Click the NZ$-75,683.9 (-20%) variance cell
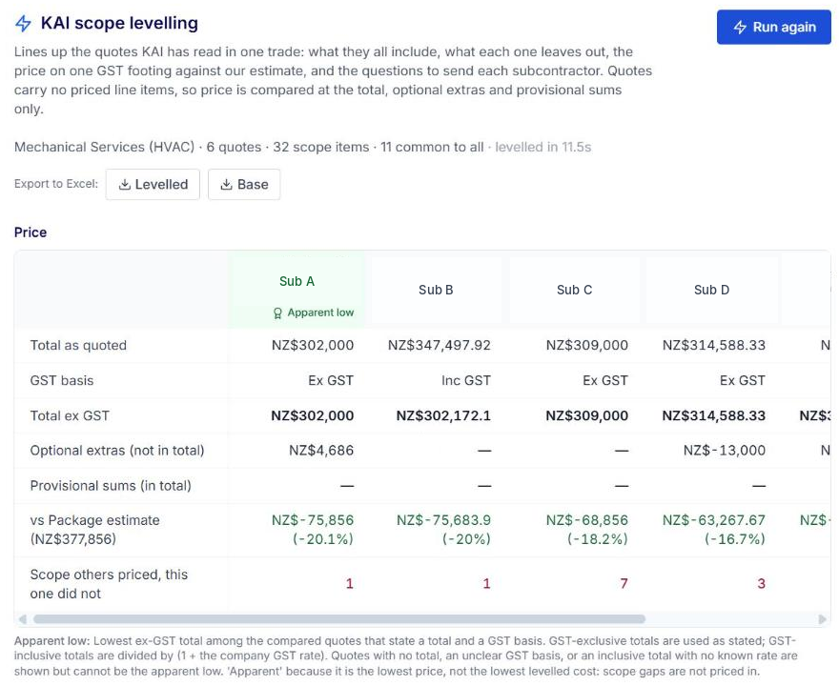 [443, 530]
